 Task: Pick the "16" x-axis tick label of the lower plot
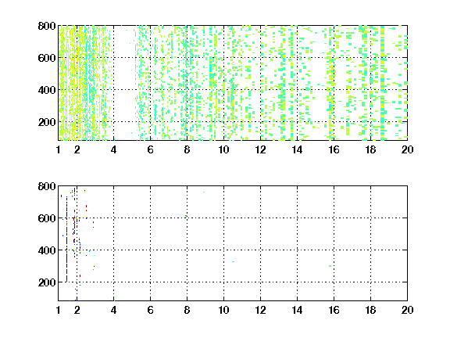[x=334, y=310]
